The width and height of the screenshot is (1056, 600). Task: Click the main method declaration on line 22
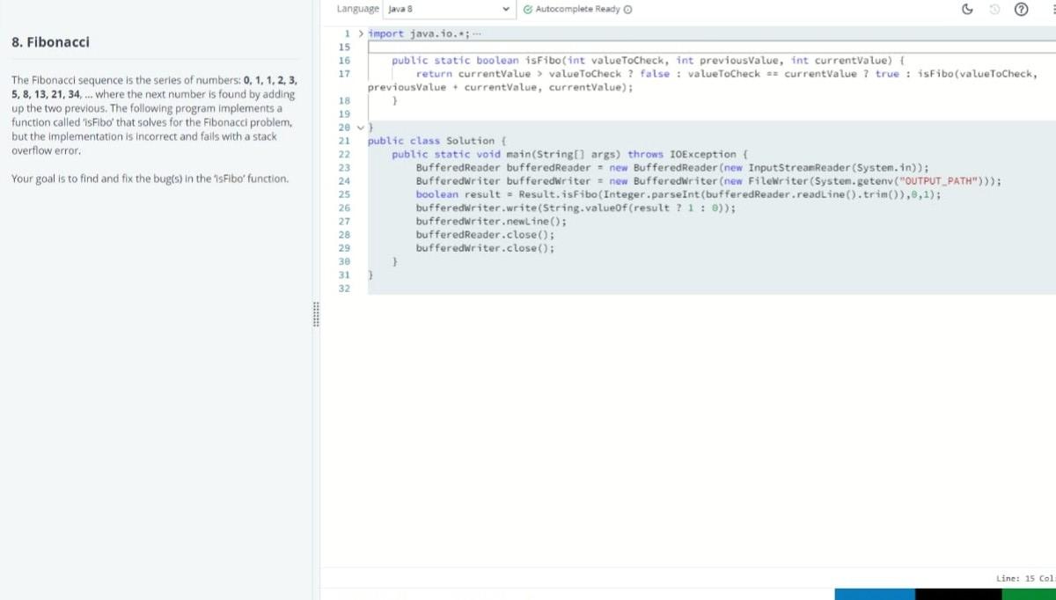(x=568, y=154)
